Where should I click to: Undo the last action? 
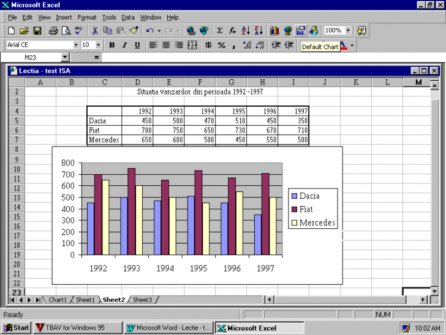coord(150,31)
